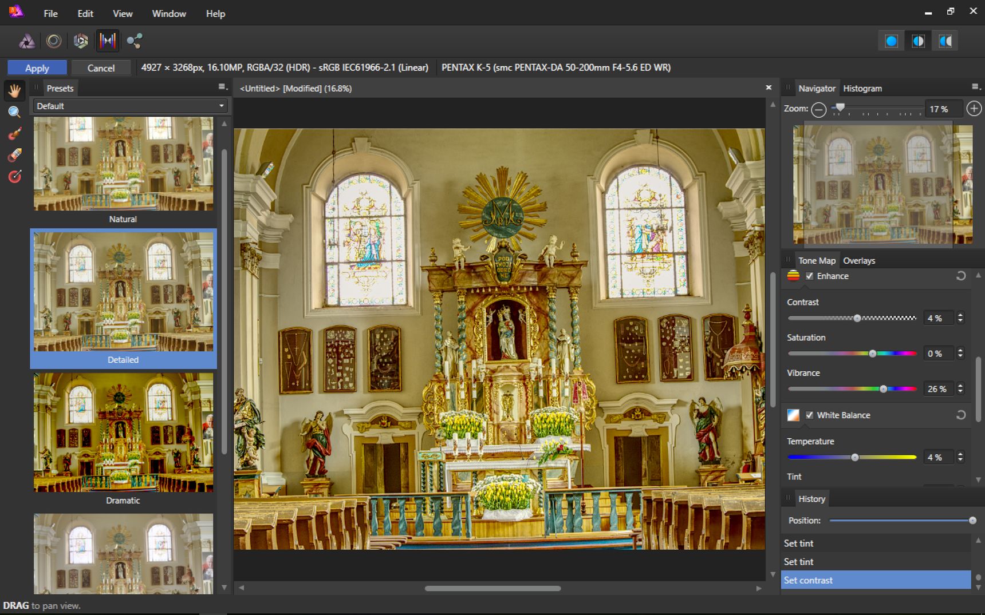Select the History panel tab
Screen dimensions: 985x615
coord(812,499)
